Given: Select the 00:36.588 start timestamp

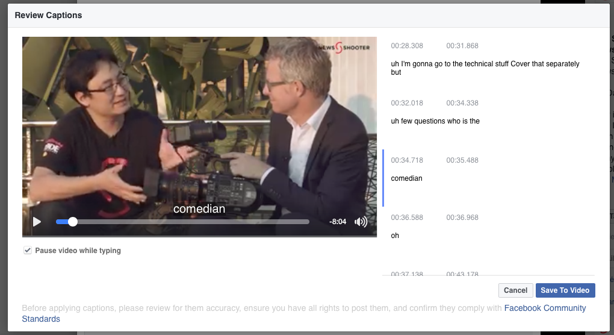Looking at the screenshot, I should click(407, 218).
